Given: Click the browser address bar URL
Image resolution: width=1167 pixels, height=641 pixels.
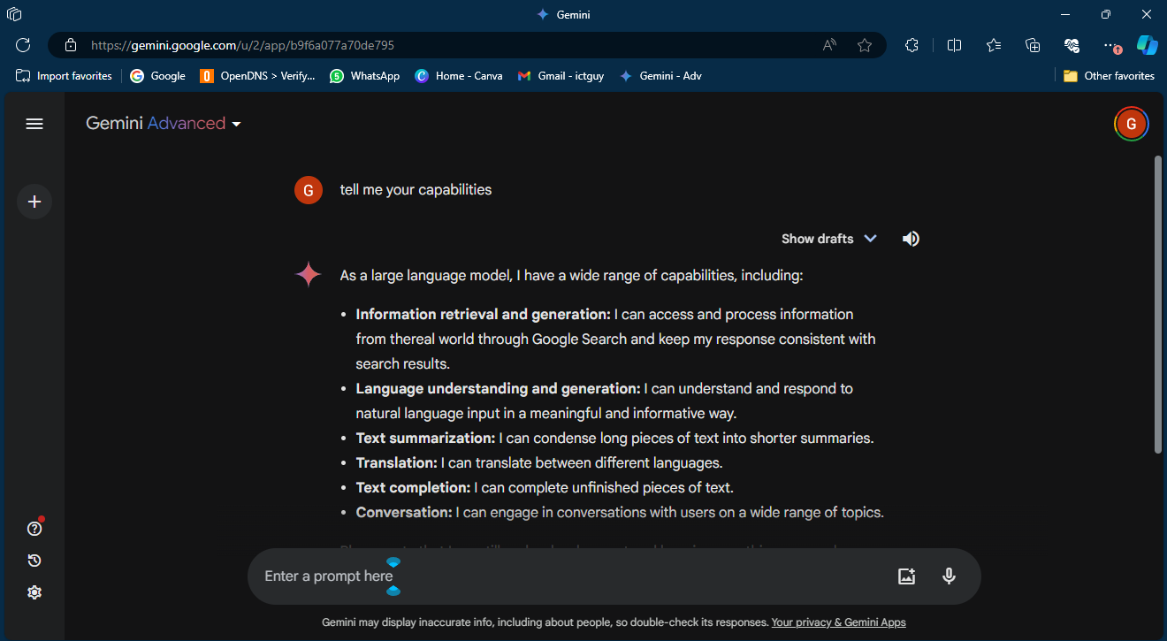Looking at the screenshot, I should point(243,45).
